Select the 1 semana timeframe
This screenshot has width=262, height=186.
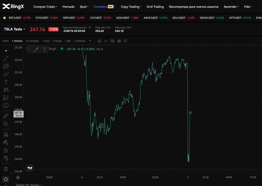[79, 41]
